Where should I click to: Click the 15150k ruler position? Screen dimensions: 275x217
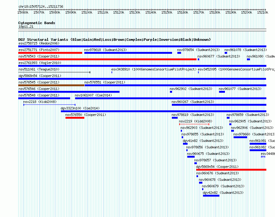pos(167,12)
